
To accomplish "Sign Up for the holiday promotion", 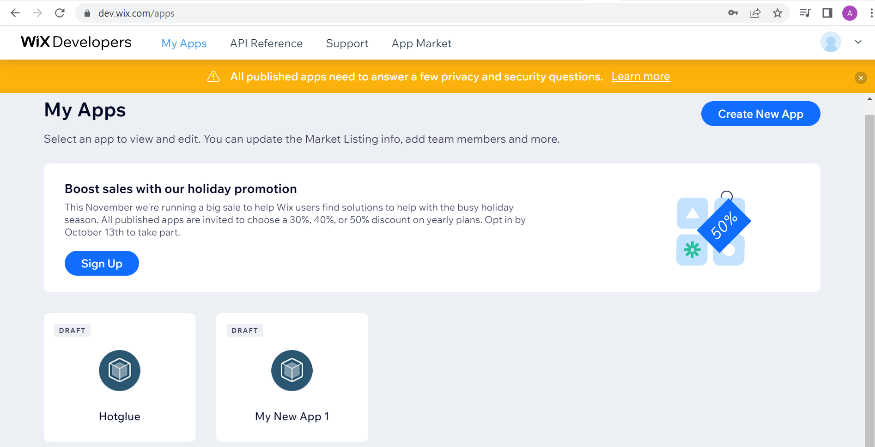I will [102, 263].
